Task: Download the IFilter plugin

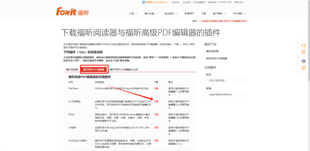Action: pyautogui.click(x=156, y=114)
